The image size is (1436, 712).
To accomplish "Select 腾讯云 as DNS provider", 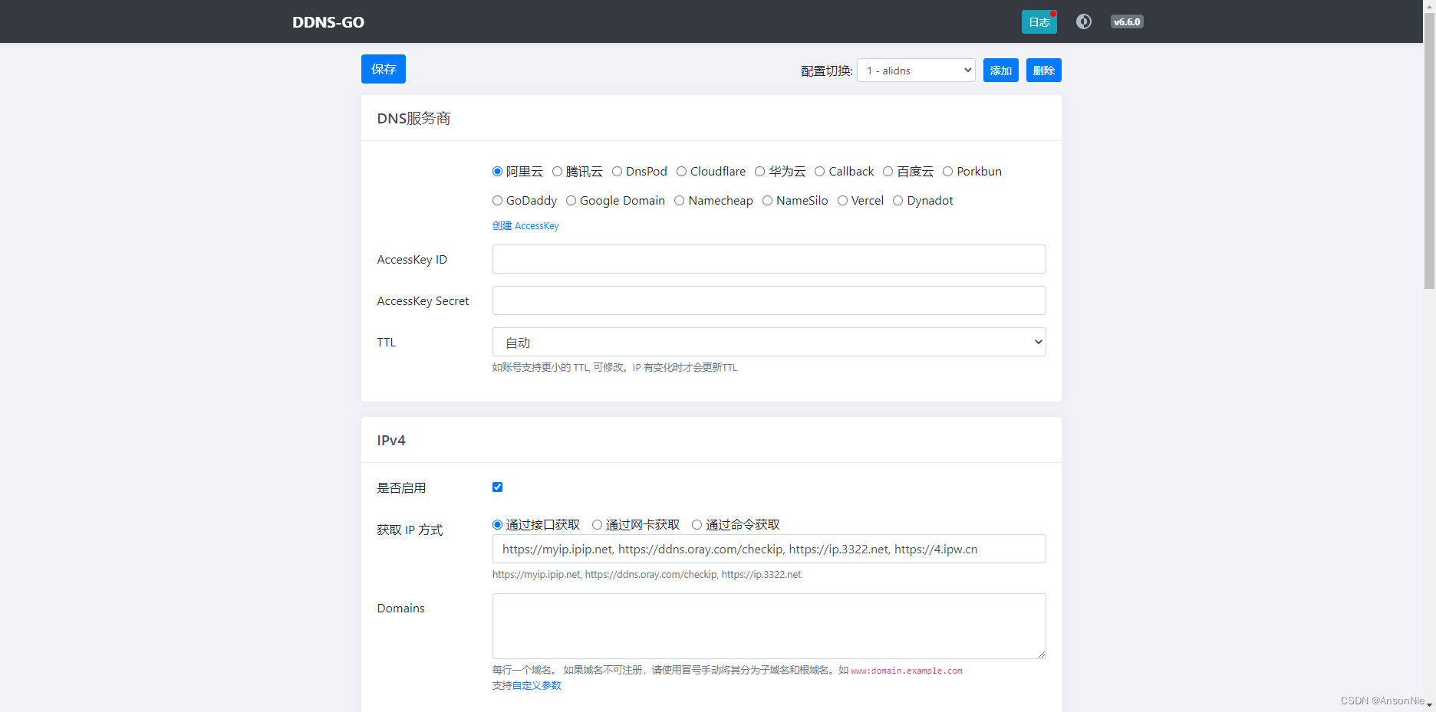I will (558, 171).
